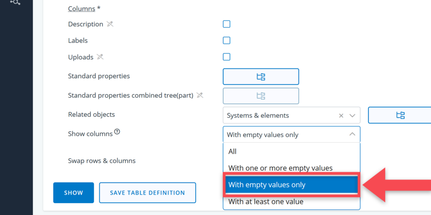Click the graph icon in the dark sidebar
The image size is (431, 215).
pyautogui.click(x=15, y=3)
